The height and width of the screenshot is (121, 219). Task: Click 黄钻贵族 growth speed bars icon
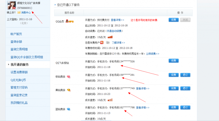tap(110, 100)
